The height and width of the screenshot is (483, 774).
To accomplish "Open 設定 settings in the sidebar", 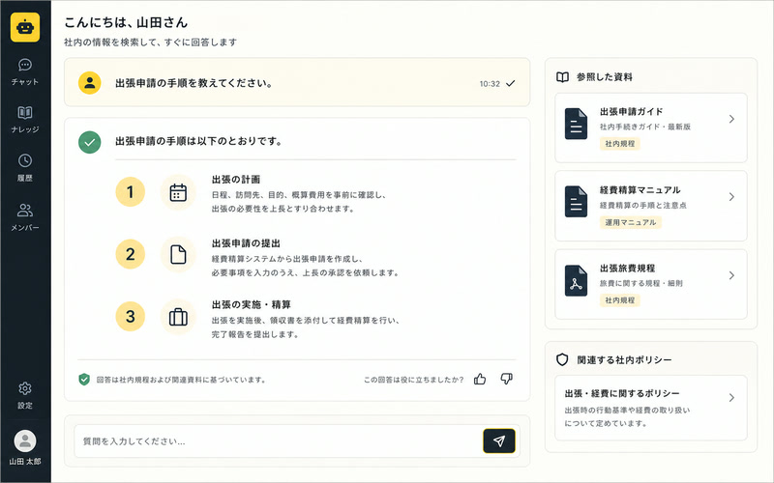I will pyautogui.click(x=25, y=395).
